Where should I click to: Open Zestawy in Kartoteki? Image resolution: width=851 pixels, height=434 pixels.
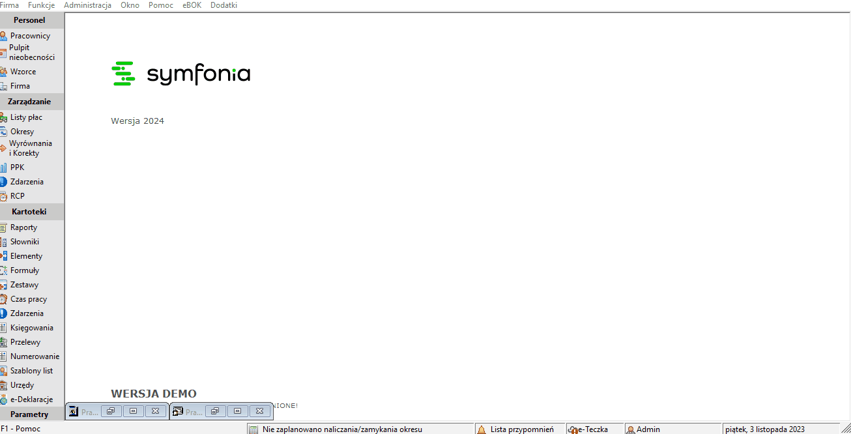click(x=24, y=285)
